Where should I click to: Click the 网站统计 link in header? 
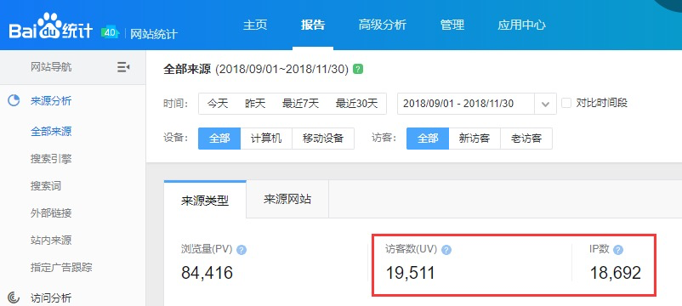pos(154,34)
